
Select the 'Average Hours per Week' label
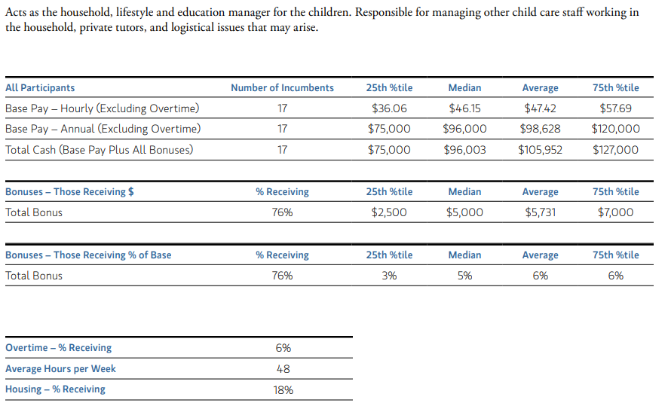[60, 368]
